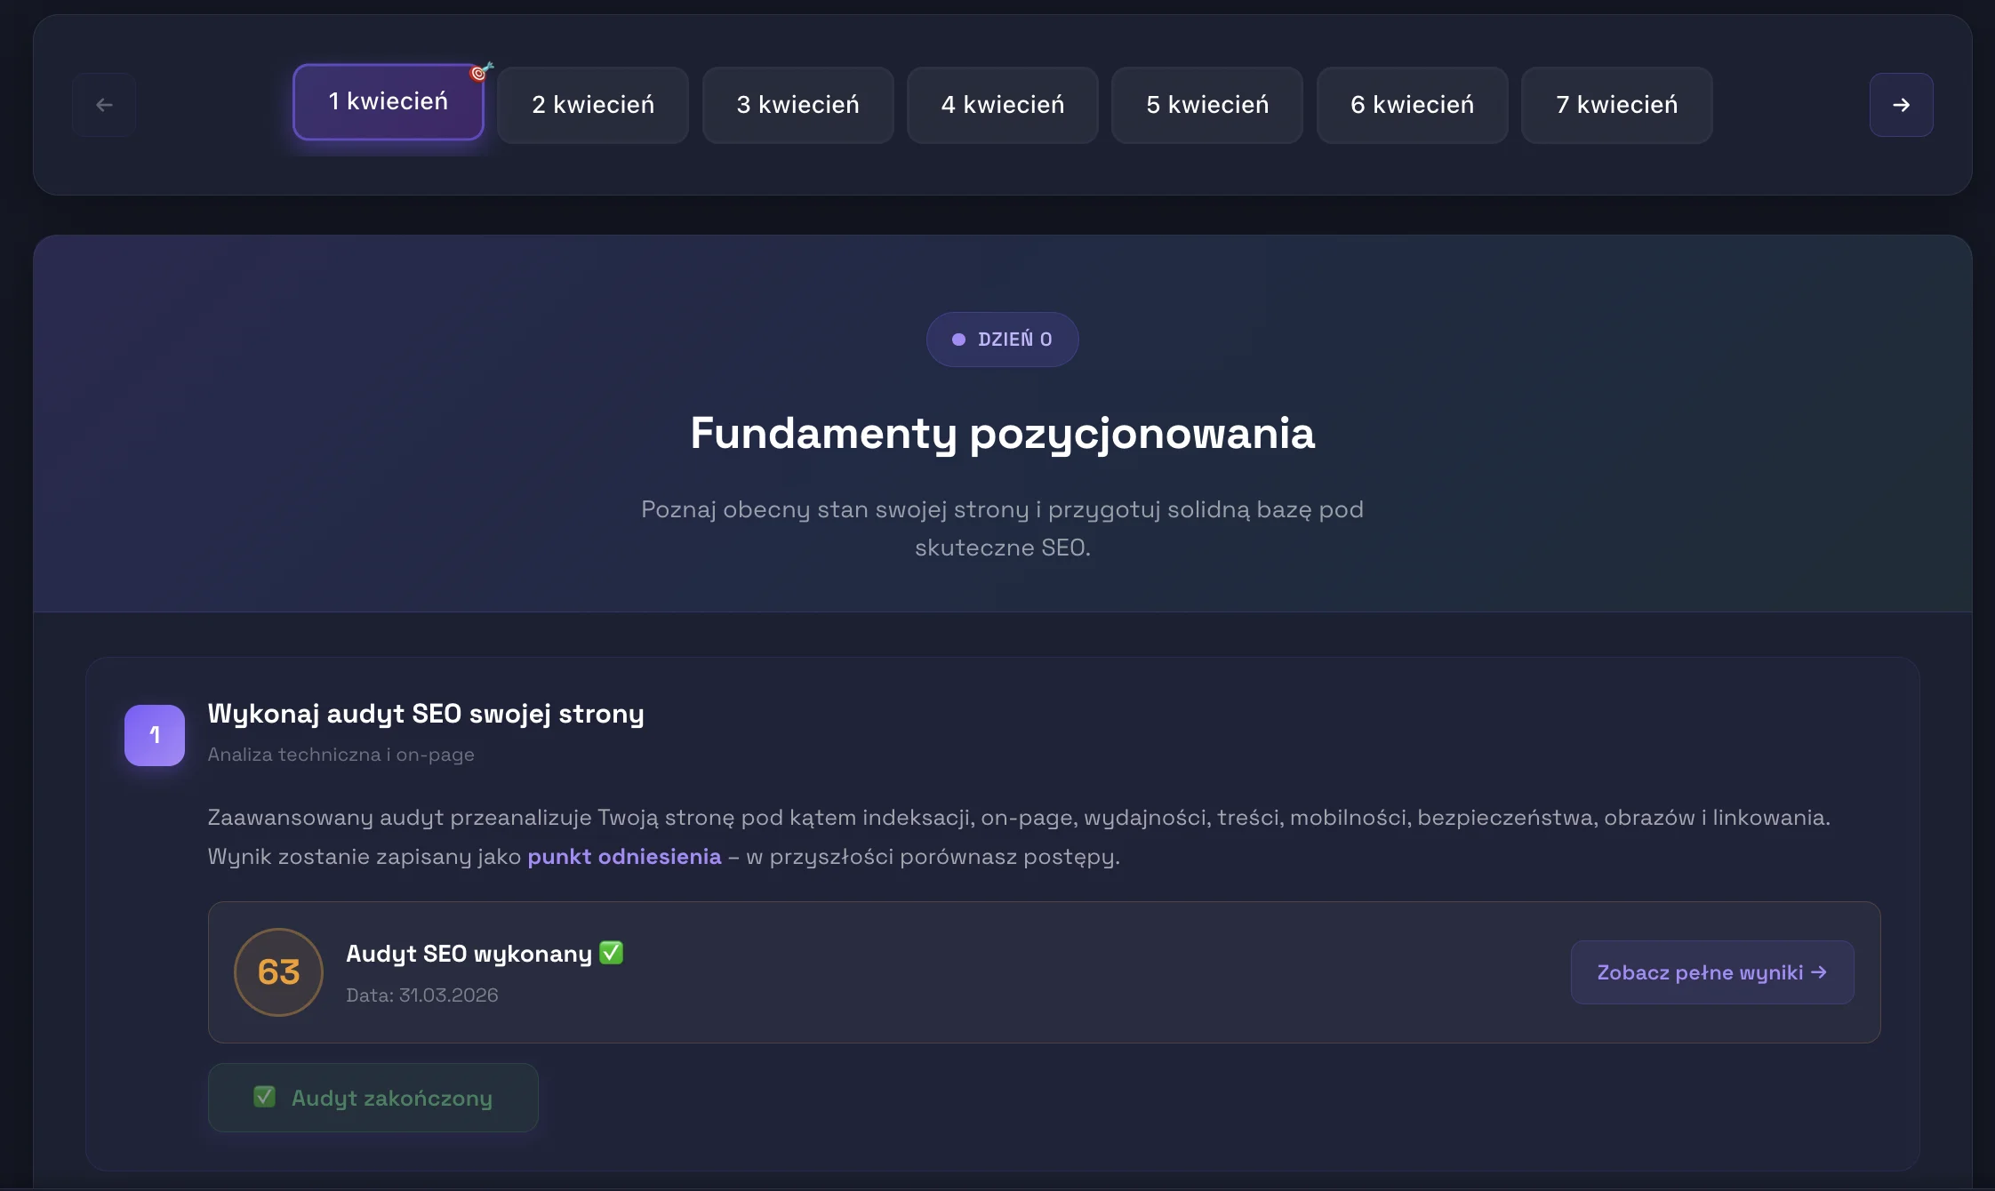This screenshot has height=1191, width=1995.
Task: Select the currently active 1 kwiecień tab
Action: 389,101
